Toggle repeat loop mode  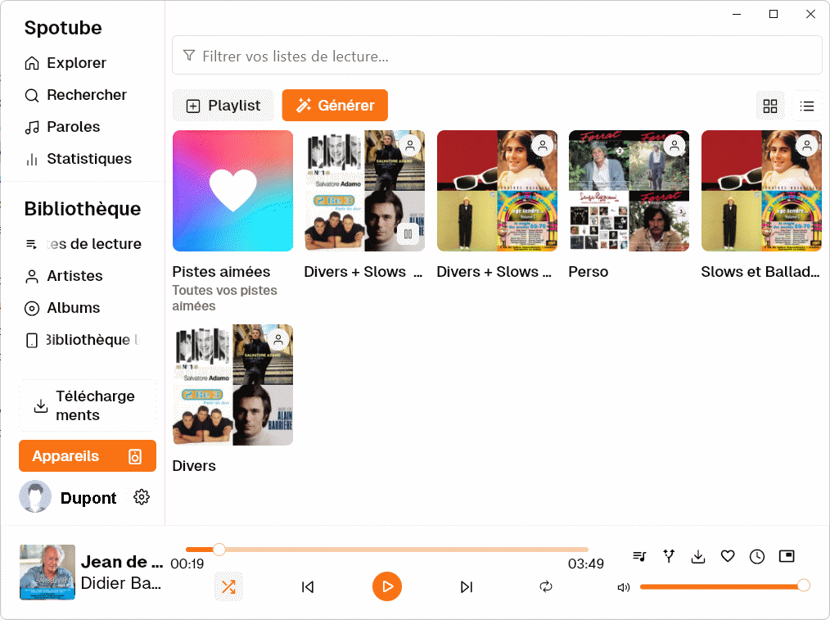click(546, 586)
